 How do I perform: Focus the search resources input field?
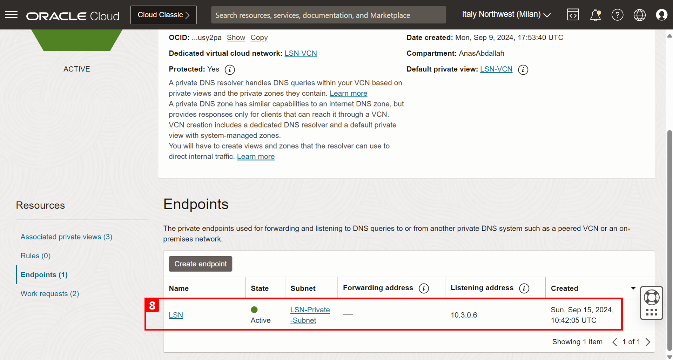pos(328,15)
